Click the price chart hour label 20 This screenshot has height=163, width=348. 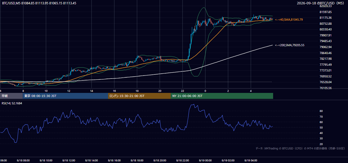click(x=160, y=91)
